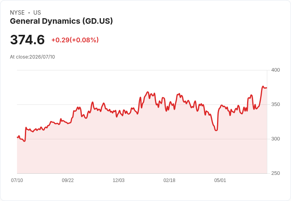This screenshot has height=201, width=291.
Task: Click the 350 y-axis label
Action: point(276,104)
